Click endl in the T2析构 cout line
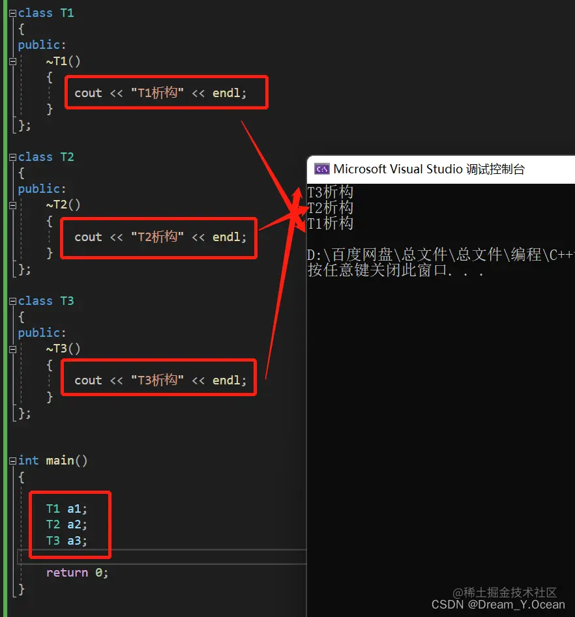575x617 pixels. (x=226, y=237)
